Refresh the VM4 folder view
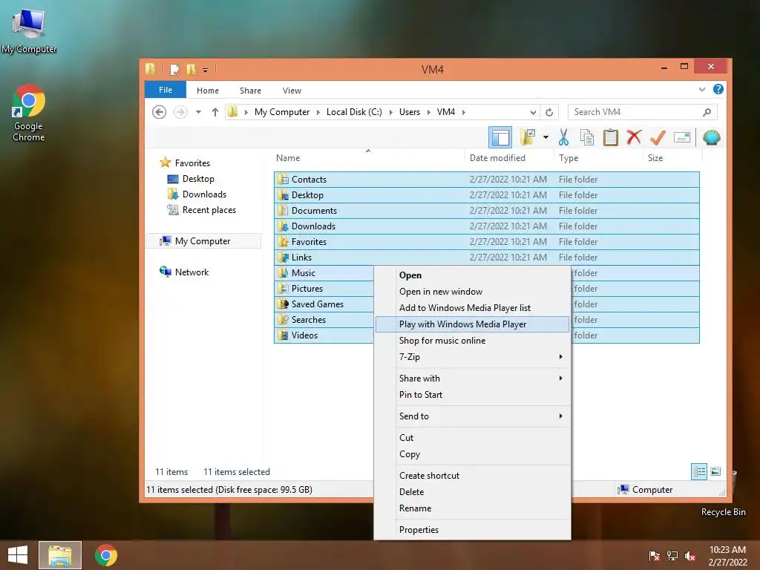760x570 pixels. [x=549, y=113]
